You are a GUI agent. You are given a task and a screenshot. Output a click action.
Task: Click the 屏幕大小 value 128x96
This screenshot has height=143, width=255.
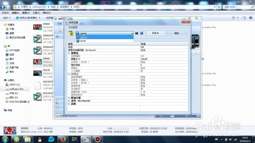point(144,59)
